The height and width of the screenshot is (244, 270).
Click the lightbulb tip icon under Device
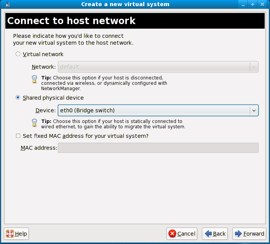[x=35, y=123]
